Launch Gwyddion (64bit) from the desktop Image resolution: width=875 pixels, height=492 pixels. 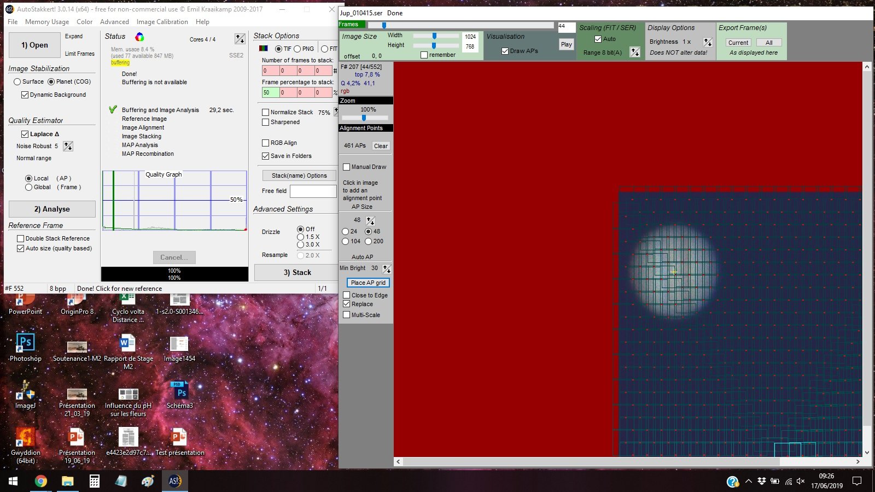point(25,445)
